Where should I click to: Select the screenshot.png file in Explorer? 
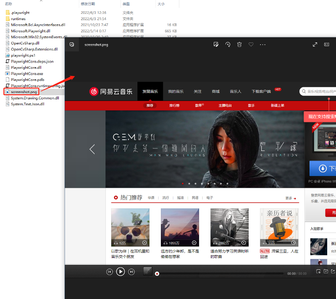24,91
